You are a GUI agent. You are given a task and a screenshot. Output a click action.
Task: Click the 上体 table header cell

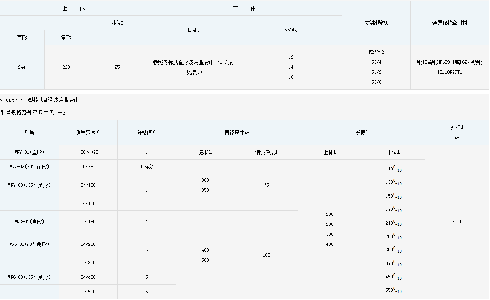coord(73,8)
